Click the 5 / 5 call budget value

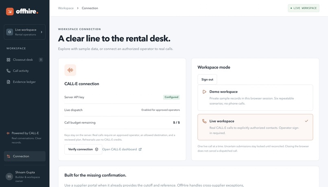[x=176, y=123]
